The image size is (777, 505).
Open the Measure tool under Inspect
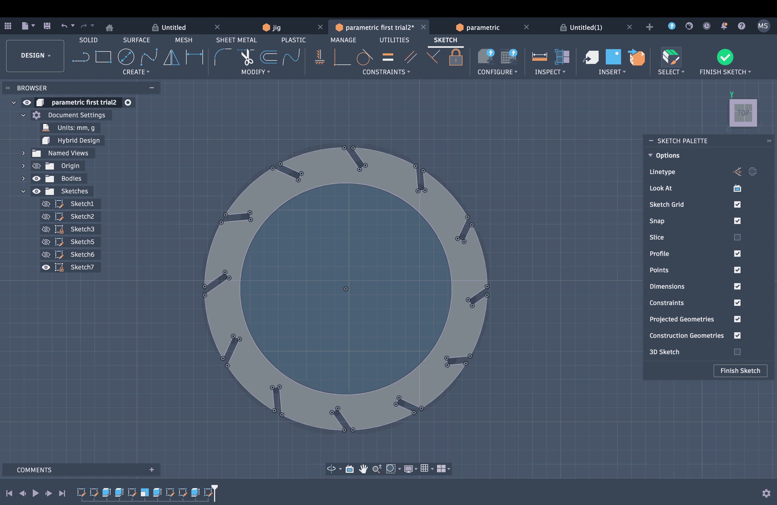539,57
